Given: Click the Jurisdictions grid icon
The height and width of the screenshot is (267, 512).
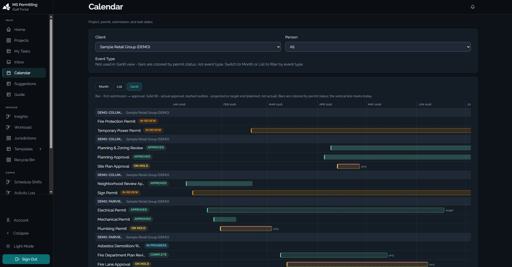Looking at the screenshot, I should click(9, 138).
